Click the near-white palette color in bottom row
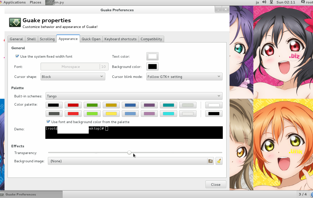Screen dimensions: 313x198 coord(188,114)
